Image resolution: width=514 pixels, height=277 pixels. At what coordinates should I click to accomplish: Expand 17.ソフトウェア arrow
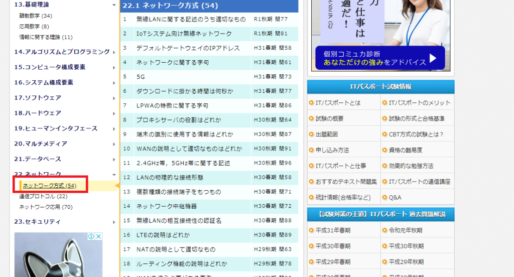[114, 98]
